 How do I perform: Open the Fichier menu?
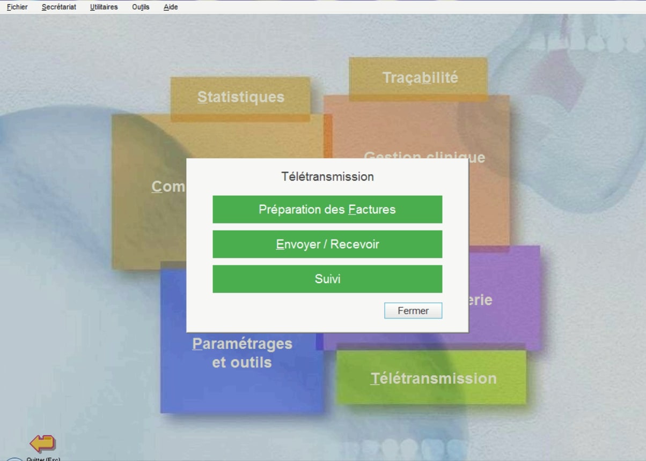coord(17,7)
